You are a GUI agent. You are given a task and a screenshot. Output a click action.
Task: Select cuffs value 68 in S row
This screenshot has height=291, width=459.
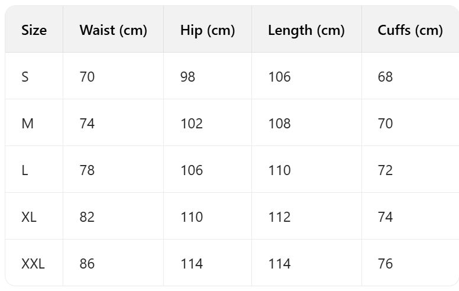tap(385, 77)
